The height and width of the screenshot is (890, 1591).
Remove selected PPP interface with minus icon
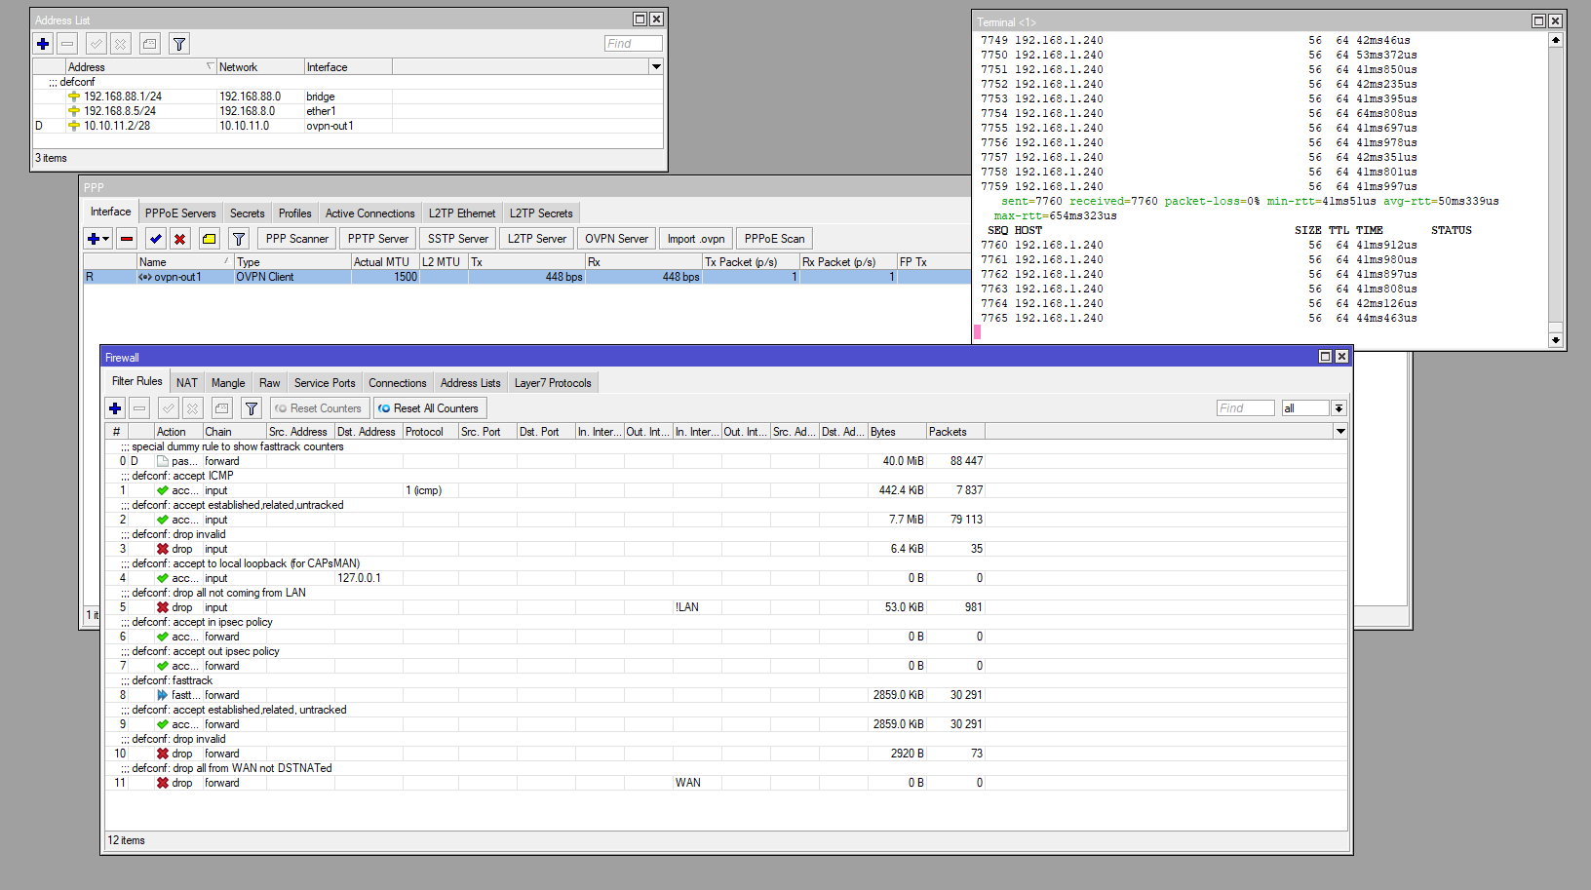tap(127, 239)
